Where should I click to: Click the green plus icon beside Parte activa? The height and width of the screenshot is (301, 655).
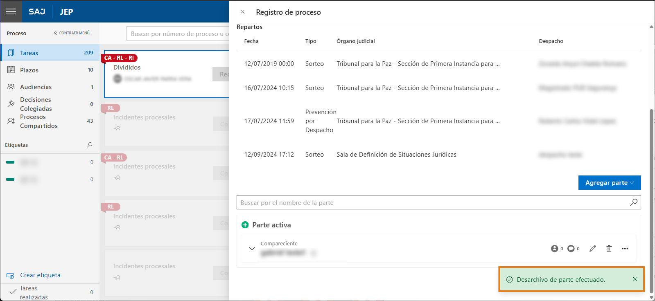(x=245, y=225)
